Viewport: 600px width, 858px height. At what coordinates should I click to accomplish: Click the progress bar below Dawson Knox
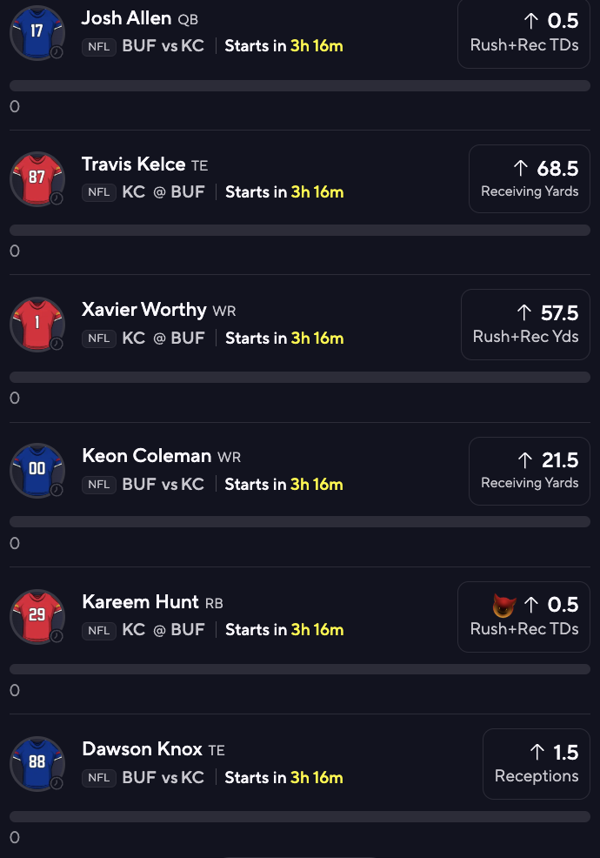point(300,816)
